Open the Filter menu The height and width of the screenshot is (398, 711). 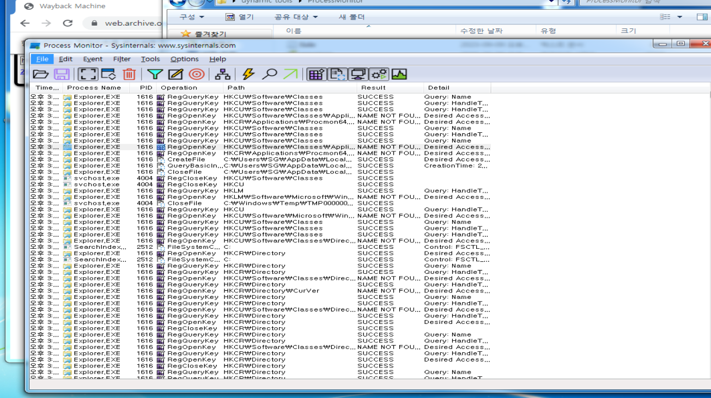pyautogui.click(x=121, y=59)
